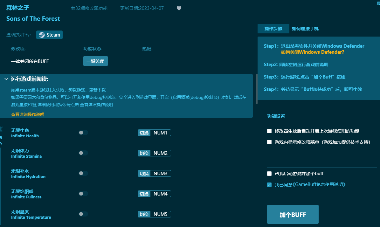Toggle Infinite Temperature switch

83,214
